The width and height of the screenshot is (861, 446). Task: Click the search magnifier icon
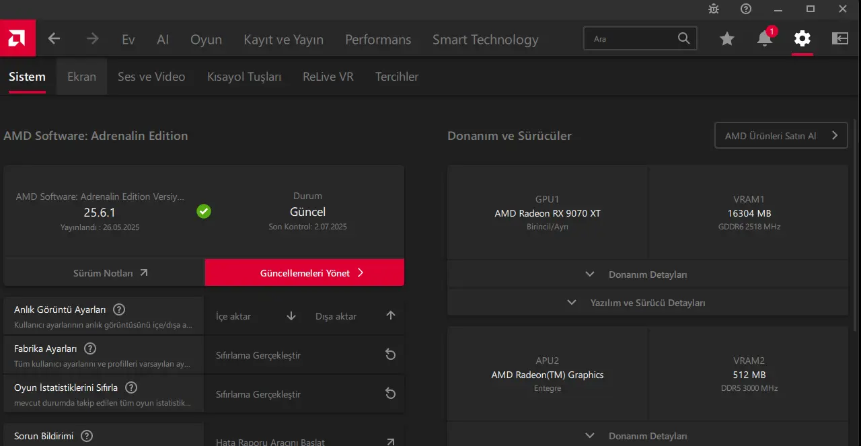[x=683, y=38]
